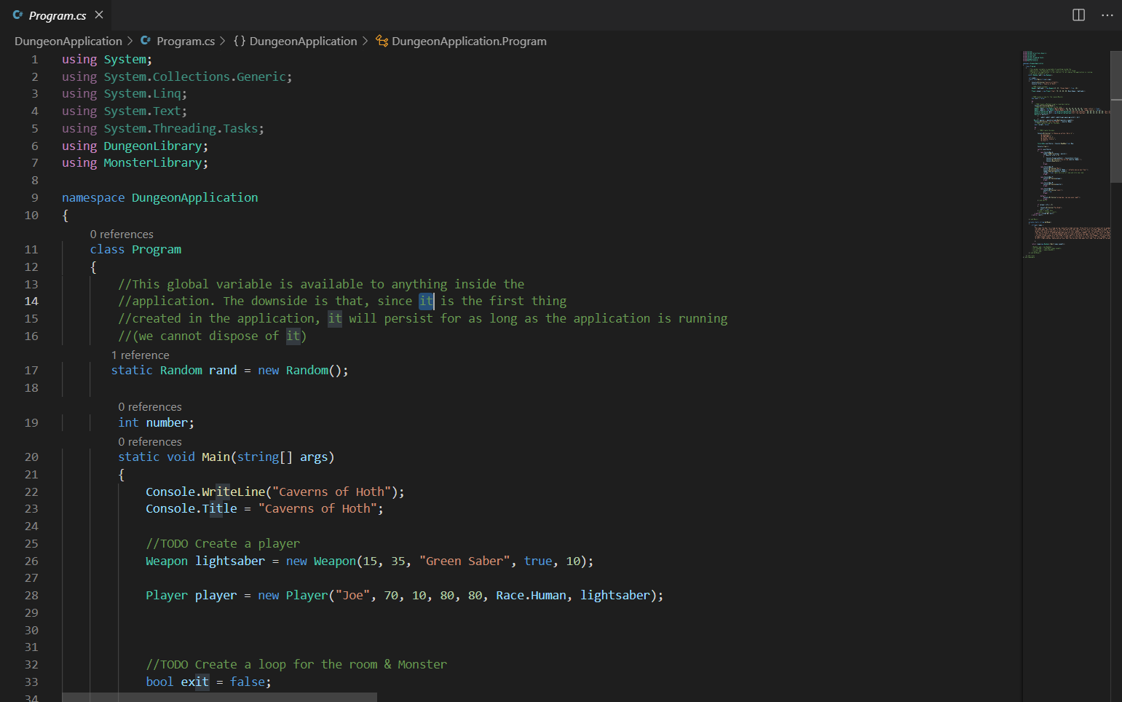Open the '1 reference' CodeLens above rand
The image size is (1122, 702).
coord(140,355)
